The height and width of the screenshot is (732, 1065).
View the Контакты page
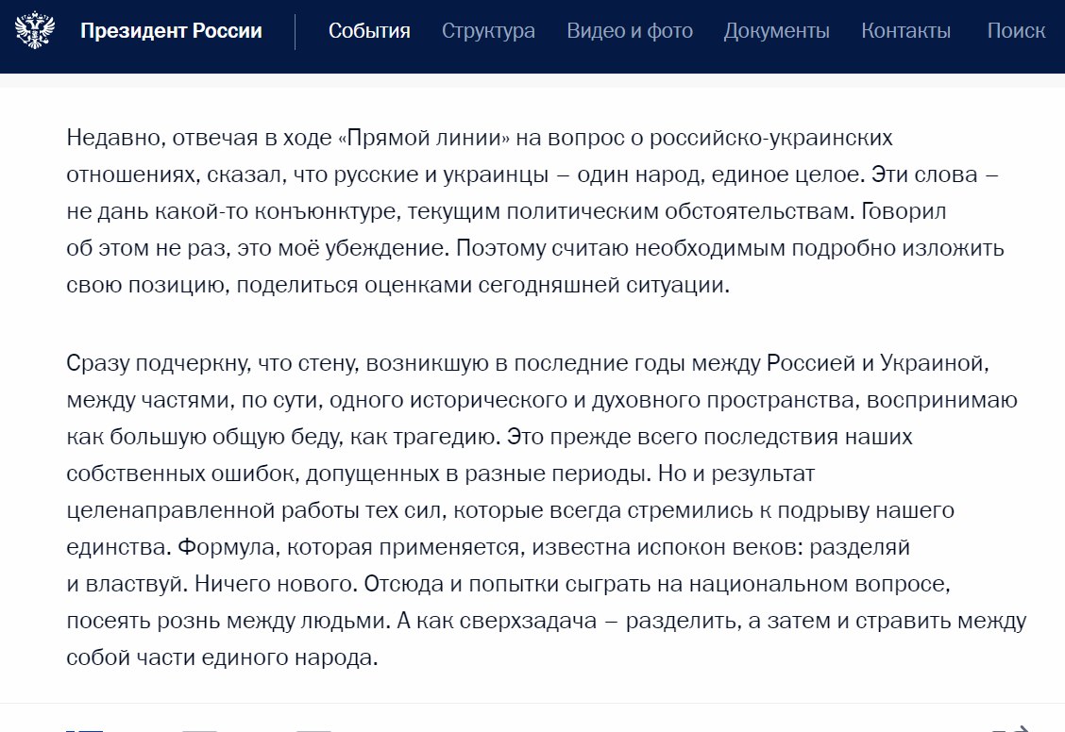(905, 31)
